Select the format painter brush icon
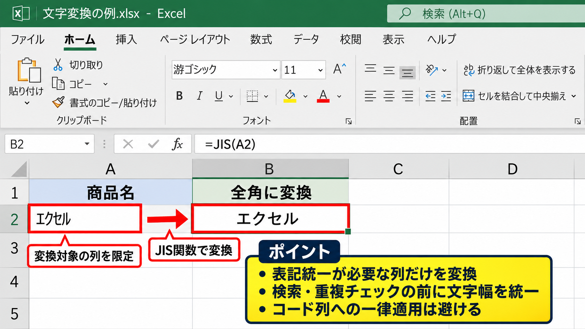This screenshot has height=329, width=585. (x=58, y=102)
